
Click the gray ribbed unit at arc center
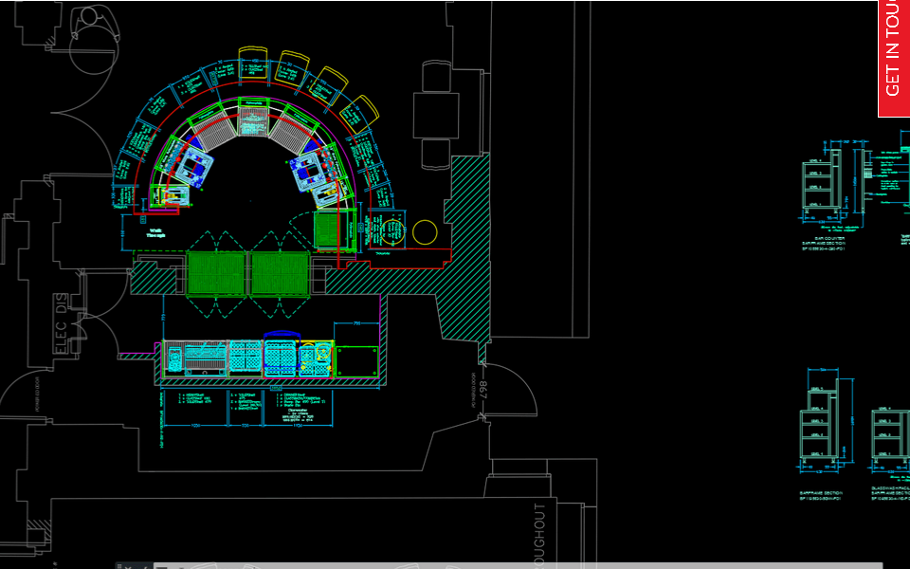pyautogui.click(x=252, y=121)
